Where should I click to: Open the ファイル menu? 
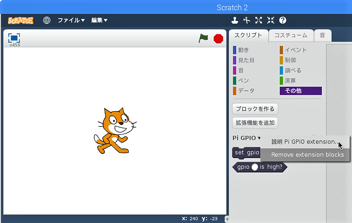click(71, 20)
